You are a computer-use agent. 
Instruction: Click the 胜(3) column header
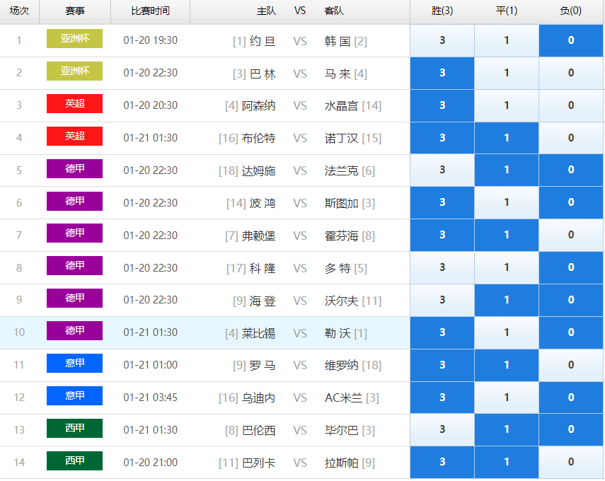442,11
